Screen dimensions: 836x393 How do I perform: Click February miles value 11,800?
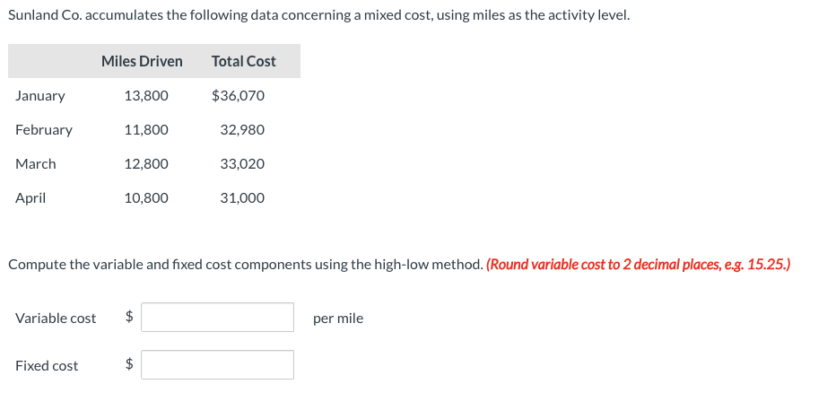coord(146,130)
